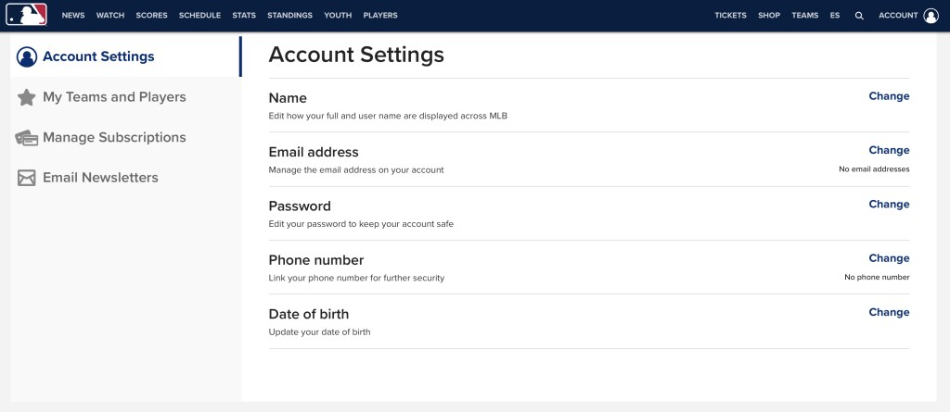
Task: Open Email Newsletters section
Action: pyautogui.click(x=126, y=178)
